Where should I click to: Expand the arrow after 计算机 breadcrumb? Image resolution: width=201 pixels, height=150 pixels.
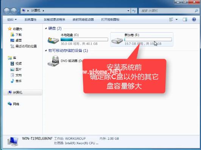[43, 11]
